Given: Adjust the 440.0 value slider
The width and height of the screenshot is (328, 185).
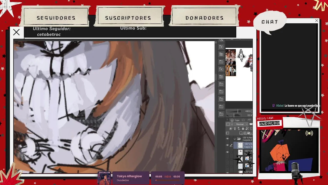Looking at the screenshot, I should pos(233,111).
